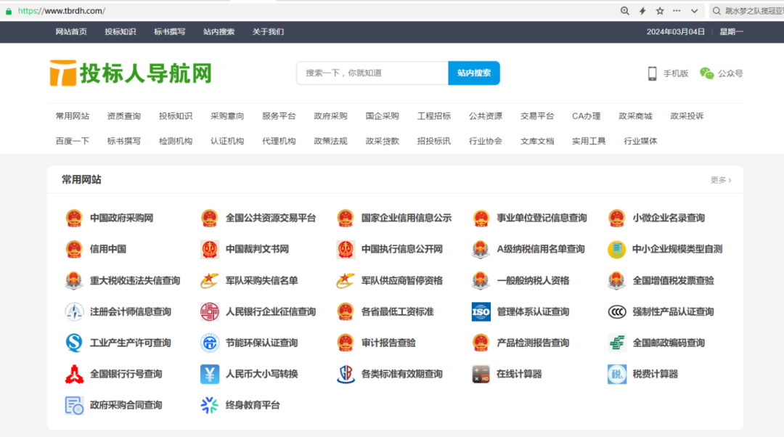Click the ISO 管理体系认证查询 icon
The height and width of the screenshot is (437, 784).
click(x=481, y=311)
